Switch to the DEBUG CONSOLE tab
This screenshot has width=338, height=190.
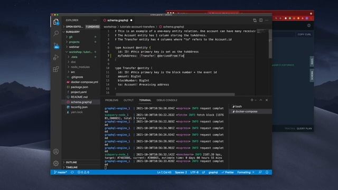click(x=167, y=100)
